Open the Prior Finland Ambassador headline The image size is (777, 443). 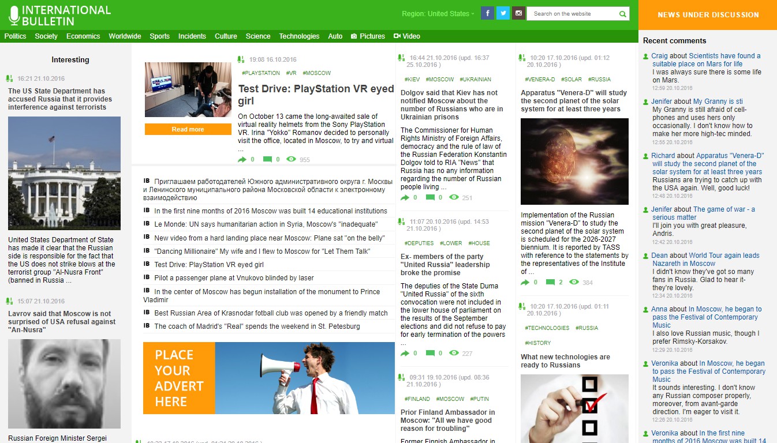[x=448, y=421]
